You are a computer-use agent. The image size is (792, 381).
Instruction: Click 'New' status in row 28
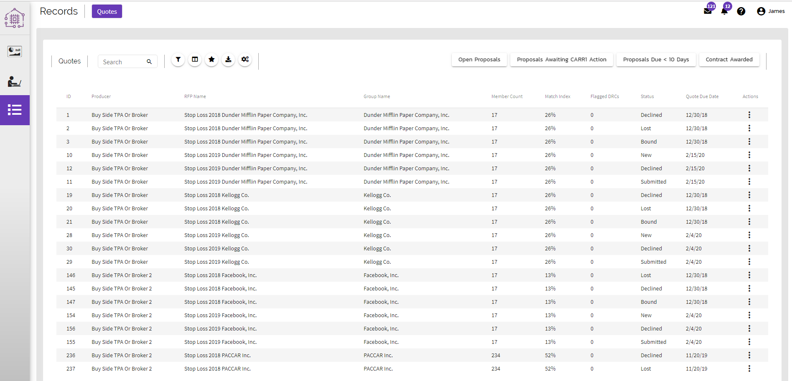pyautogui.click(x=646, y=235)
